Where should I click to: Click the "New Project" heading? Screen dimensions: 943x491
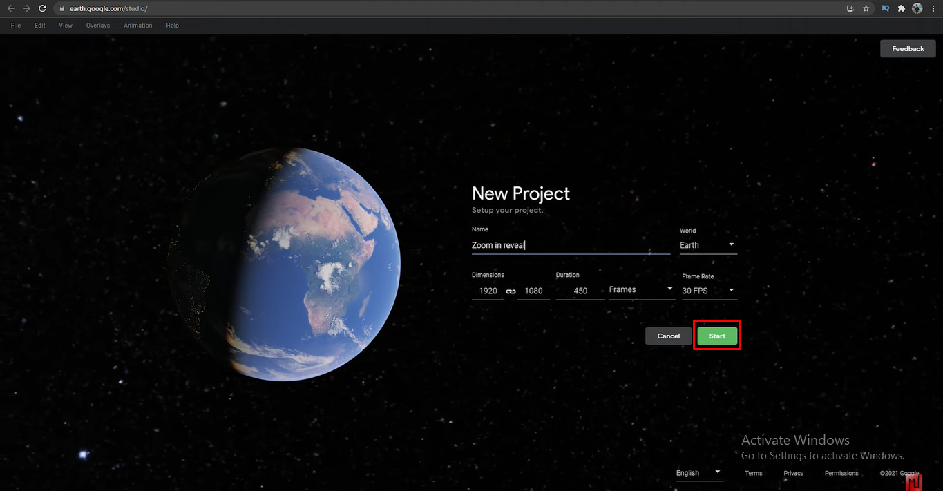(x=521, y=193)
